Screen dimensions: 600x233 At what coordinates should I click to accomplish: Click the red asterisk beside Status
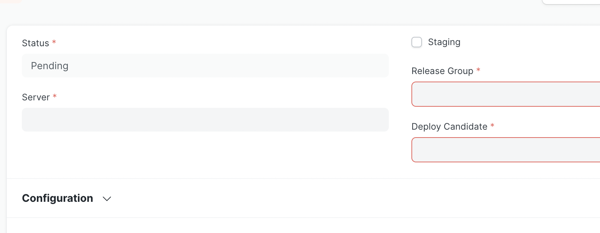[53, 42]
